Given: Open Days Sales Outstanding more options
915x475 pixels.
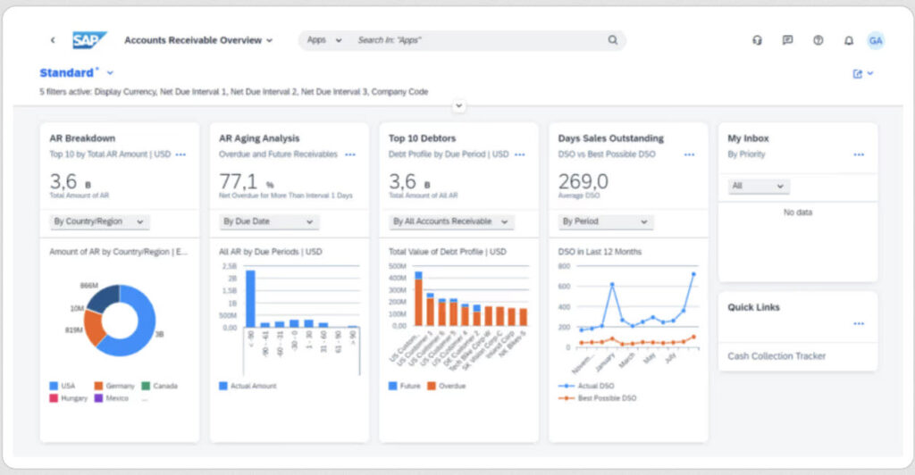Looking at the screenshot, I should [689, 154].
